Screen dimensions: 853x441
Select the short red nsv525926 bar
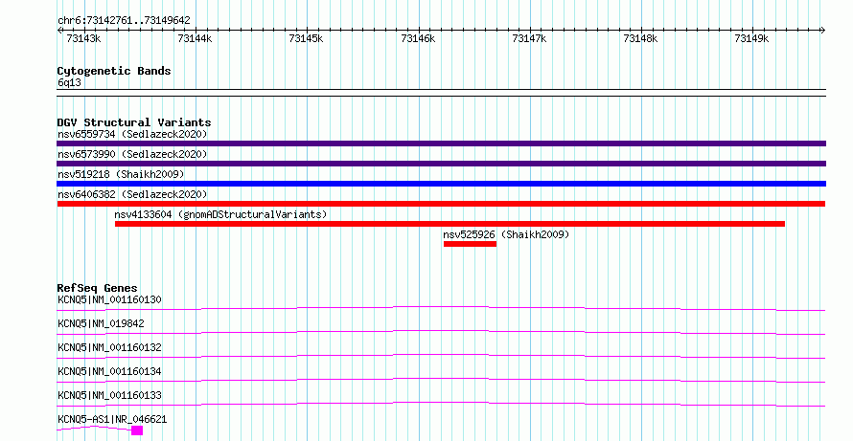pos(470,244)
